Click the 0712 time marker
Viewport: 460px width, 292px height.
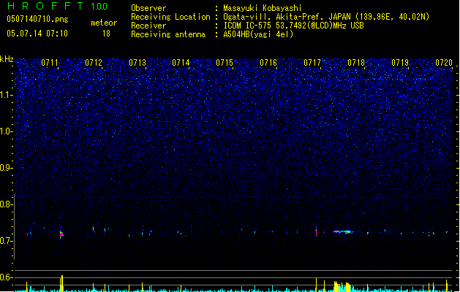click(94, 63)
